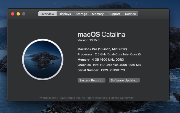
Task: Click the macOS Catalina island logo
Action: [x=43, y=60]
